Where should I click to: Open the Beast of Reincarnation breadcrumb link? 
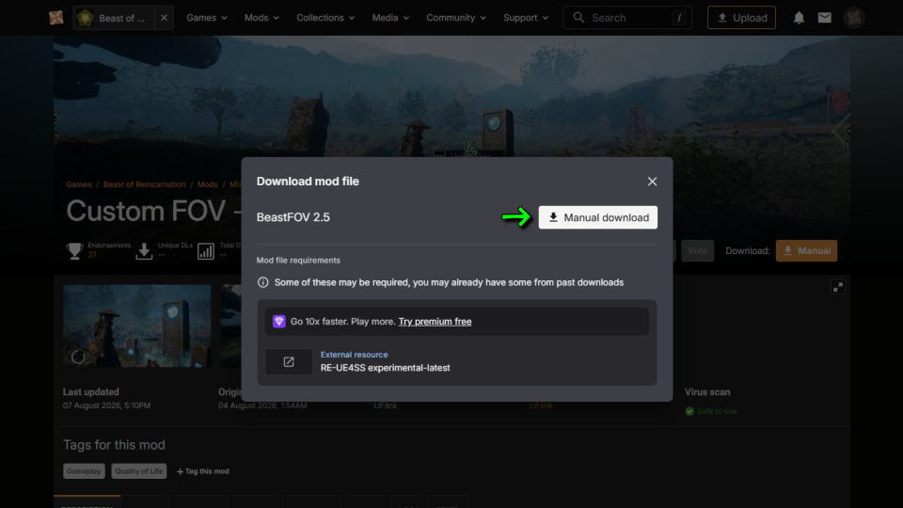pos(145,184)
